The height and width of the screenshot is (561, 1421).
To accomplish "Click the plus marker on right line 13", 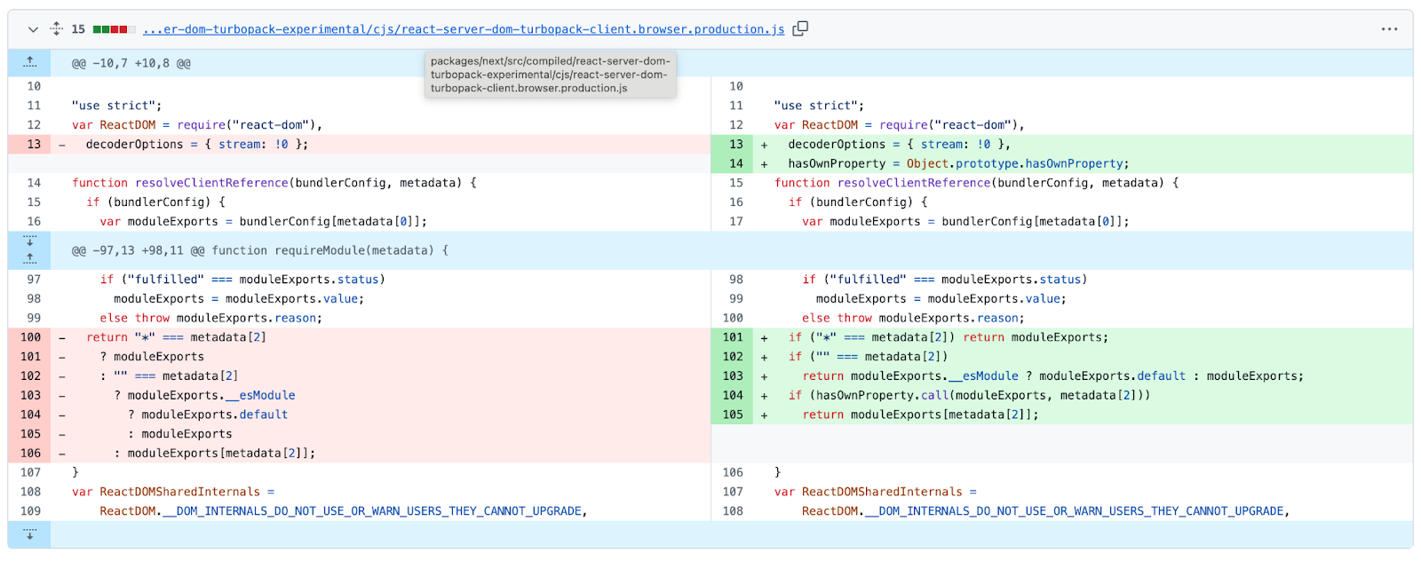I will pos(764,144).
